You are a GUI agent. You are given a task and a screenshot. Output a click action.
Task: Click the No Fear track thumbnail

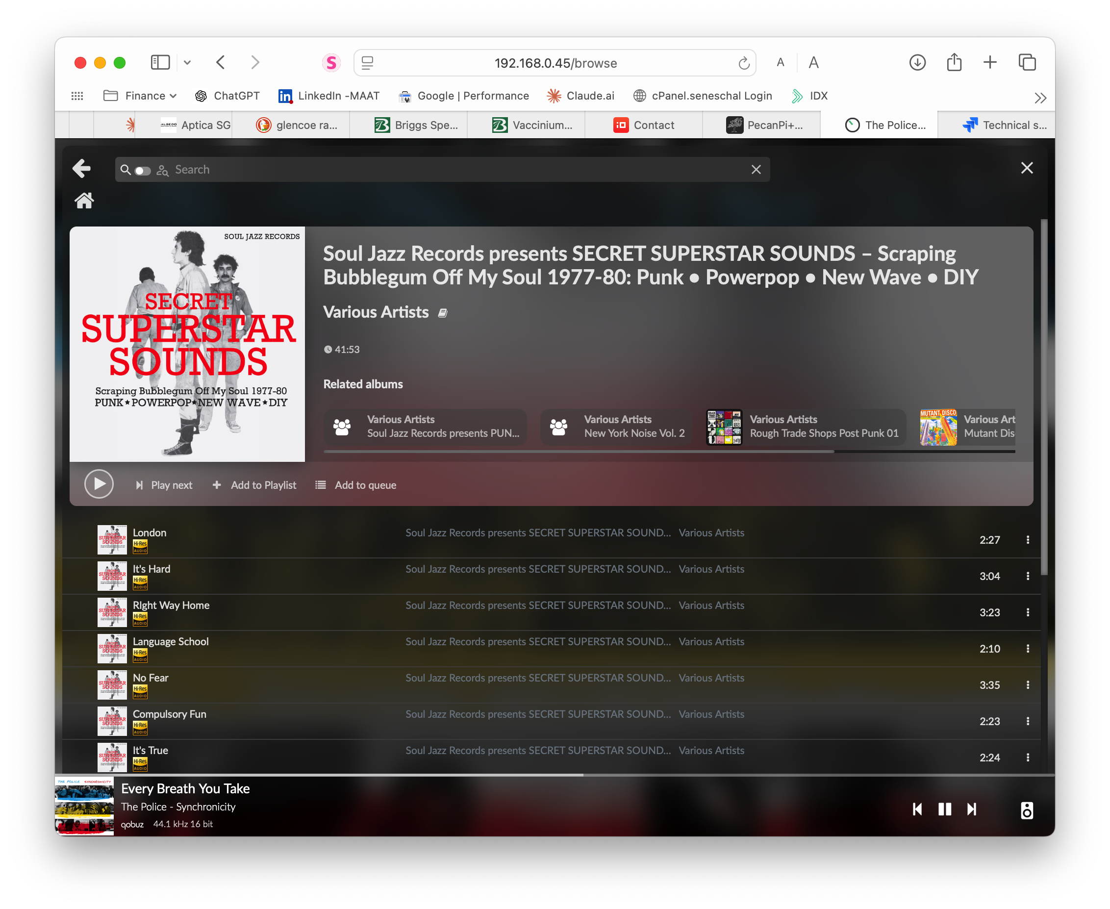pos(112,685)
